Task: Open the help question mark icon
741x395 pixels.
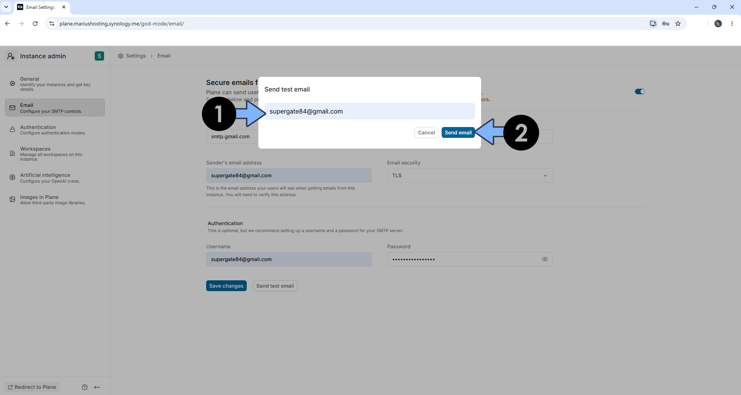Action: [x=85, y=387]
